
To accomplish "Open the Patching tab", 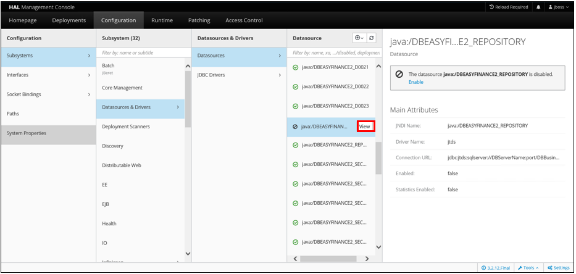I will 199,20.
